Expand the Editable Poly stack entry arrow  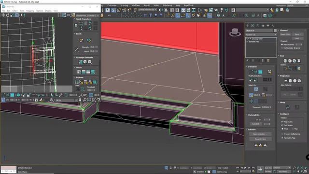pyautogui.click(x=247, y=42)
